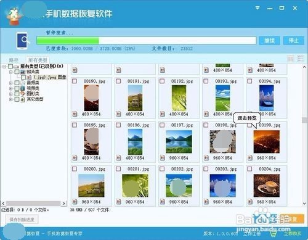Expand the 图形类 tree node
The height and width of the screenshot is (240, 308).
click(x=10, y=94)
